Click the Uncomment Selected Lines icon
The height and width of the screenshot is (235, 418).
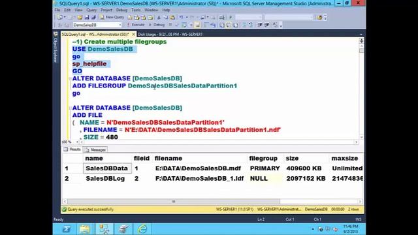point(251,25)
